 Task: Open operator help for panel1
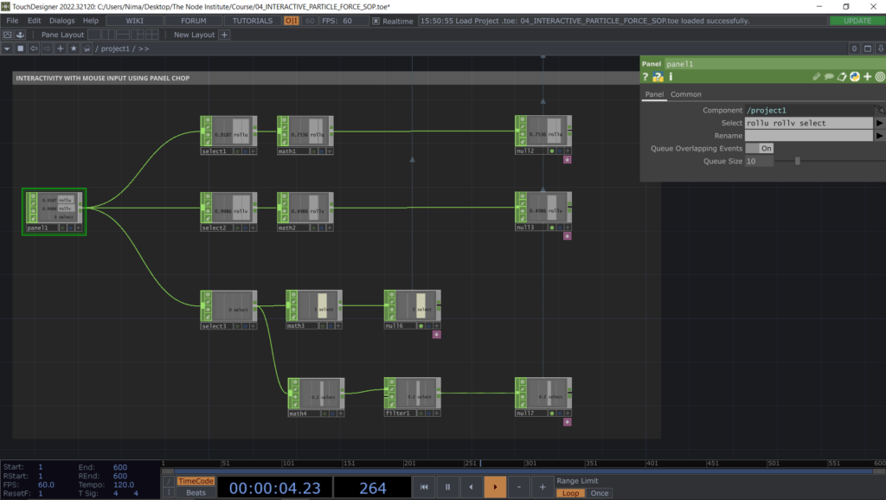tap(645, 77)
